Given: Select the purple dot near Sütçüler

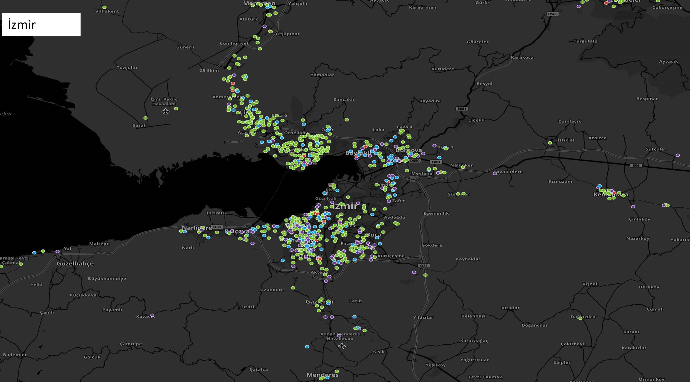Looking at the screenshot, I should coord(678,155).
